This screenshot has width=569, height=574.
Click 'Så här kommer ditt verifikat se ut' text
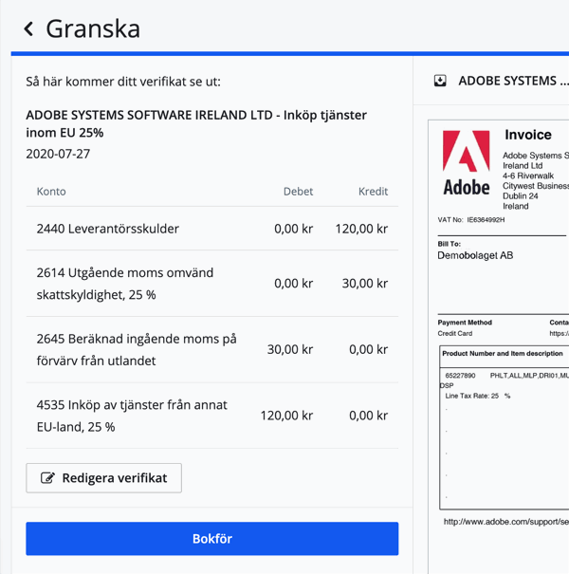click(123, 82)
